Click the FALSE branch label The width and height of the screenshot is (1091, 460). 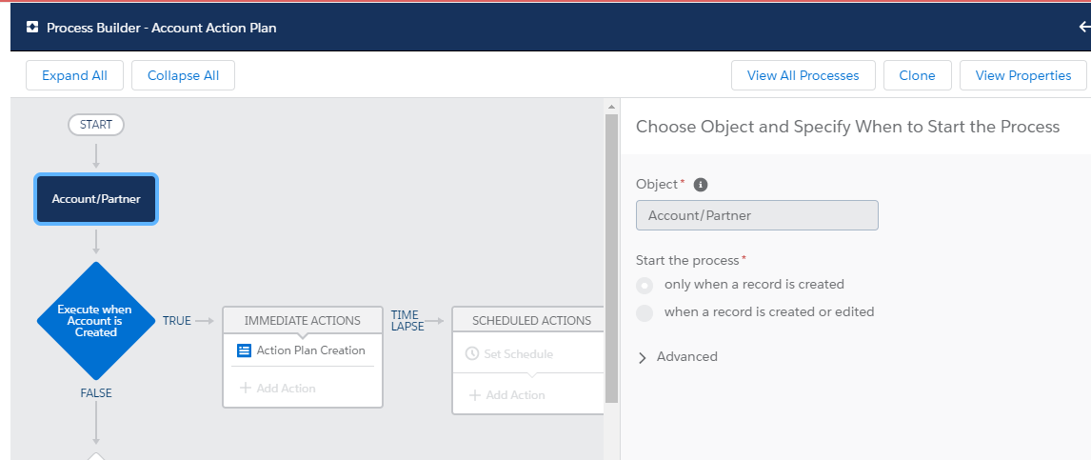click(96, 393)
